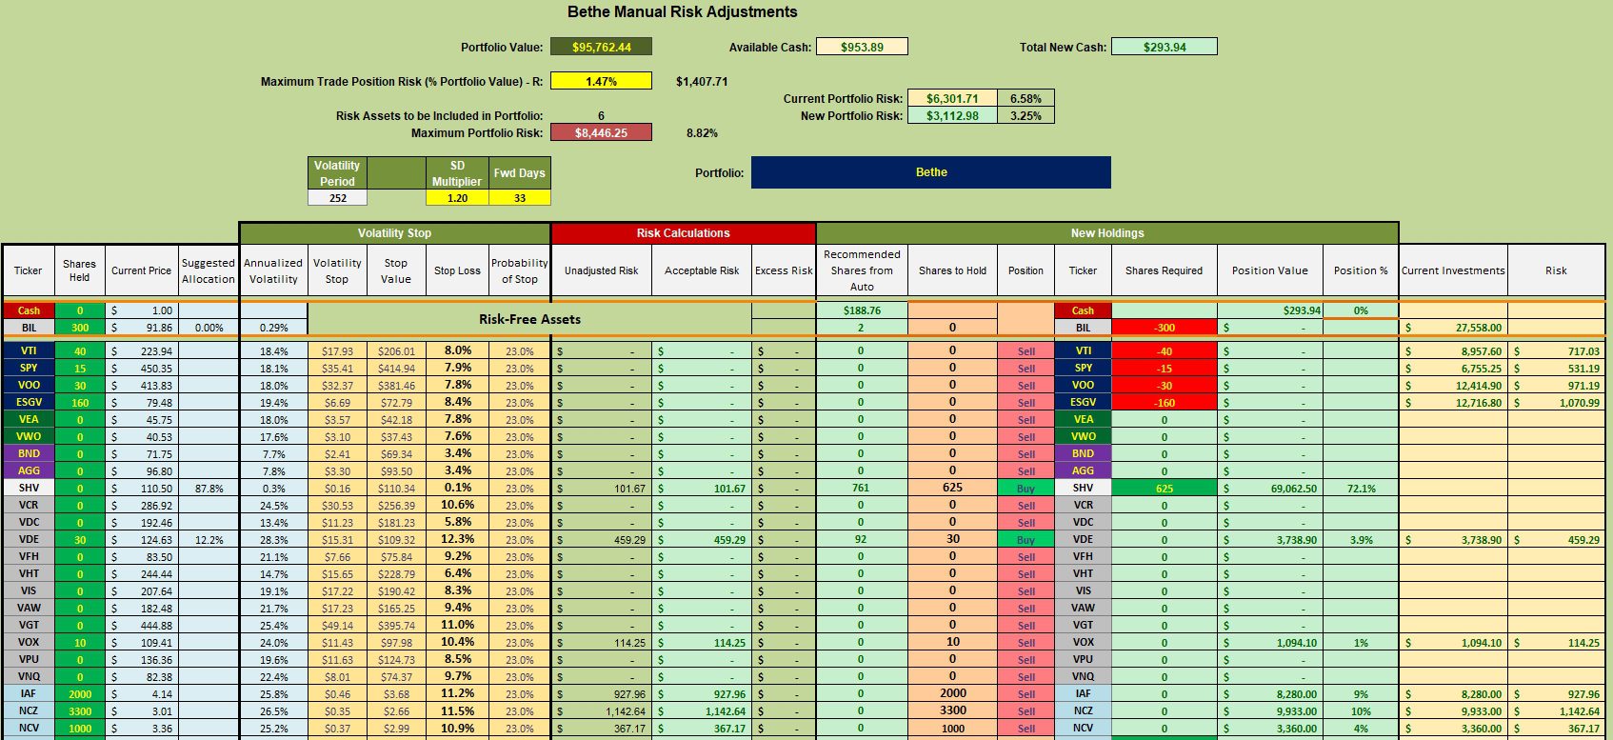Select VEA volatility stop $3.57
Viewport: 1613px width, 740px height.
[x=337, y=420]
